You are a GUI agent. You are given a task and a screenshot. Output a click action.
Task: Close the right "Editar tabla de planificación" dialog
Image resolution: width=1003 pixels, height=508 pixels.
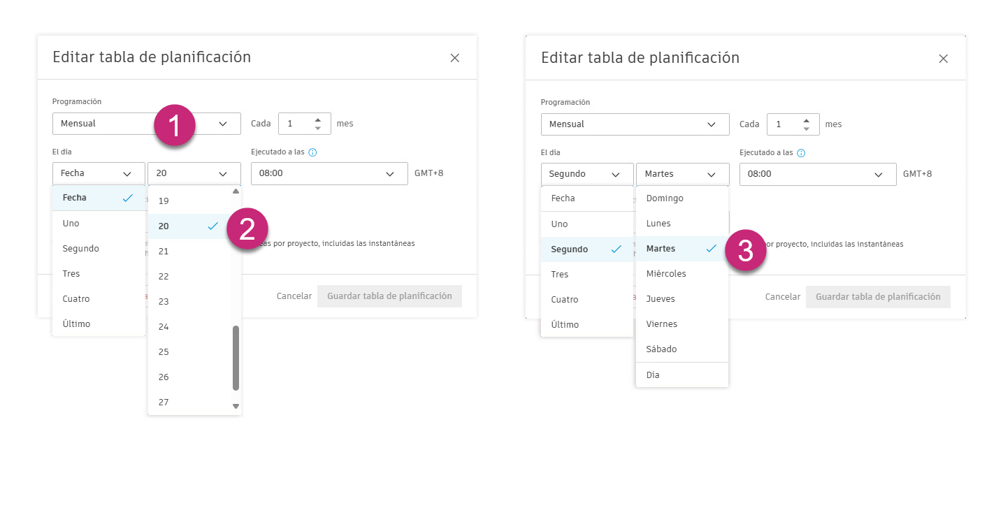[x=943, y=58]
